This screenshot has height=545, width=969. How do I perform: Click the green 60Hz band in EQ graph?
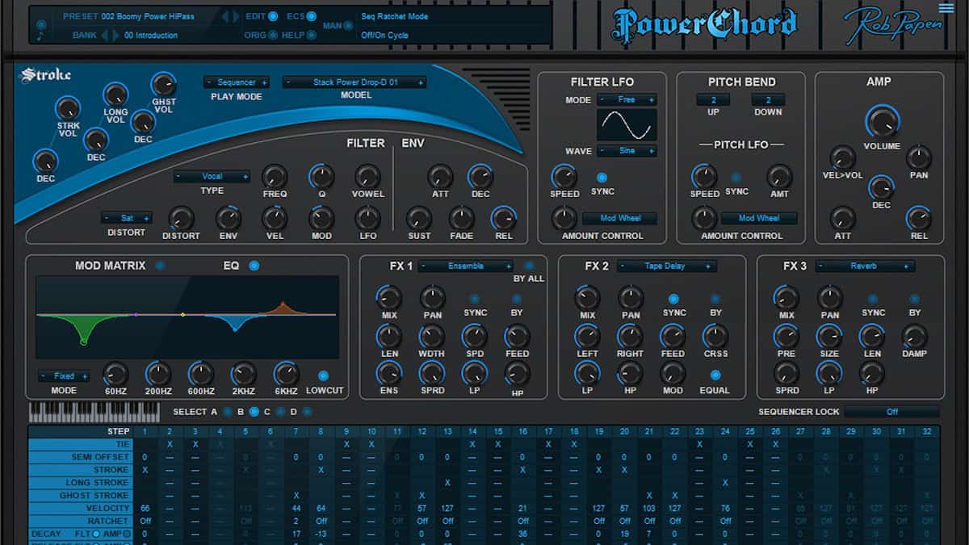83,342
